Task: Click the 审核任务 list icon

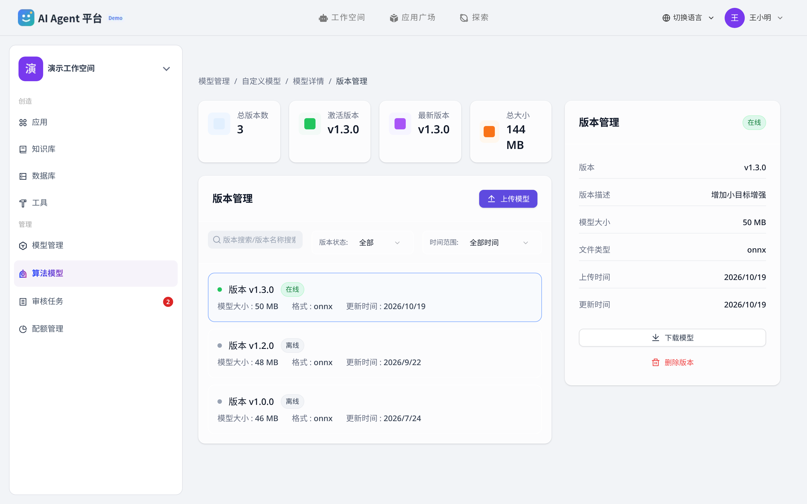Action: coord(23,302)
